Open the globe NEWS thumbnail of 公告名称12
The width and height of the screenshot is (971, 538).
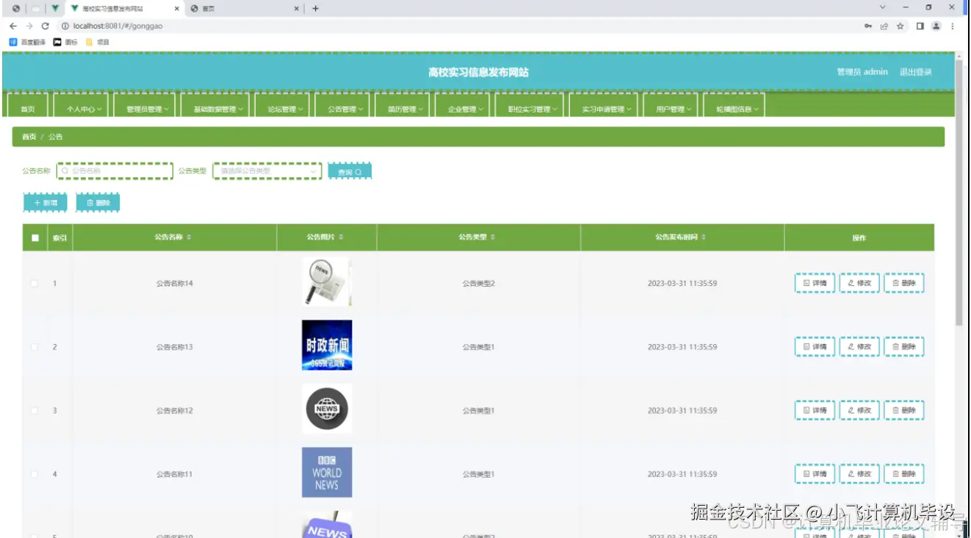coord(327,409)
